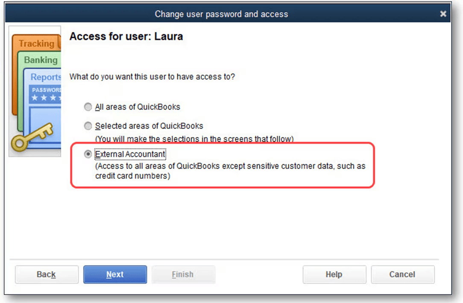Select the Selected areas of QuickBooks option
The image size is (463, 303).
tap(88, 126)
